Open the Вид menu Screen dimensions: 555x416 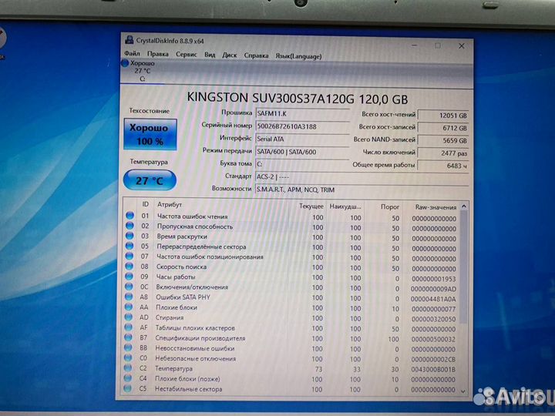[x=210, y=55]
